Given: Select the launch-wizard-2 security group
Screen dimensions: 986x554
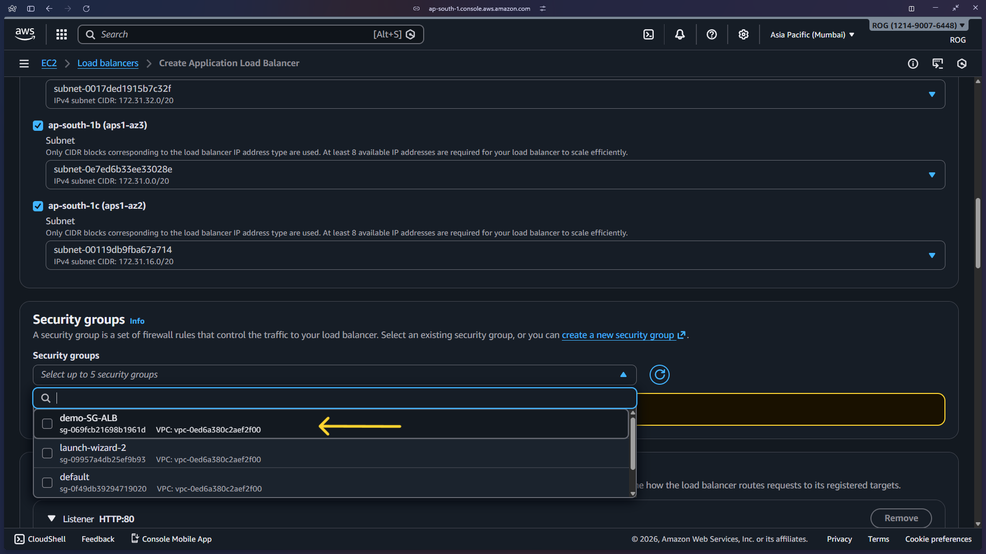Looking at the screenshot, I should pyautogui.click(x=47, y=453).
